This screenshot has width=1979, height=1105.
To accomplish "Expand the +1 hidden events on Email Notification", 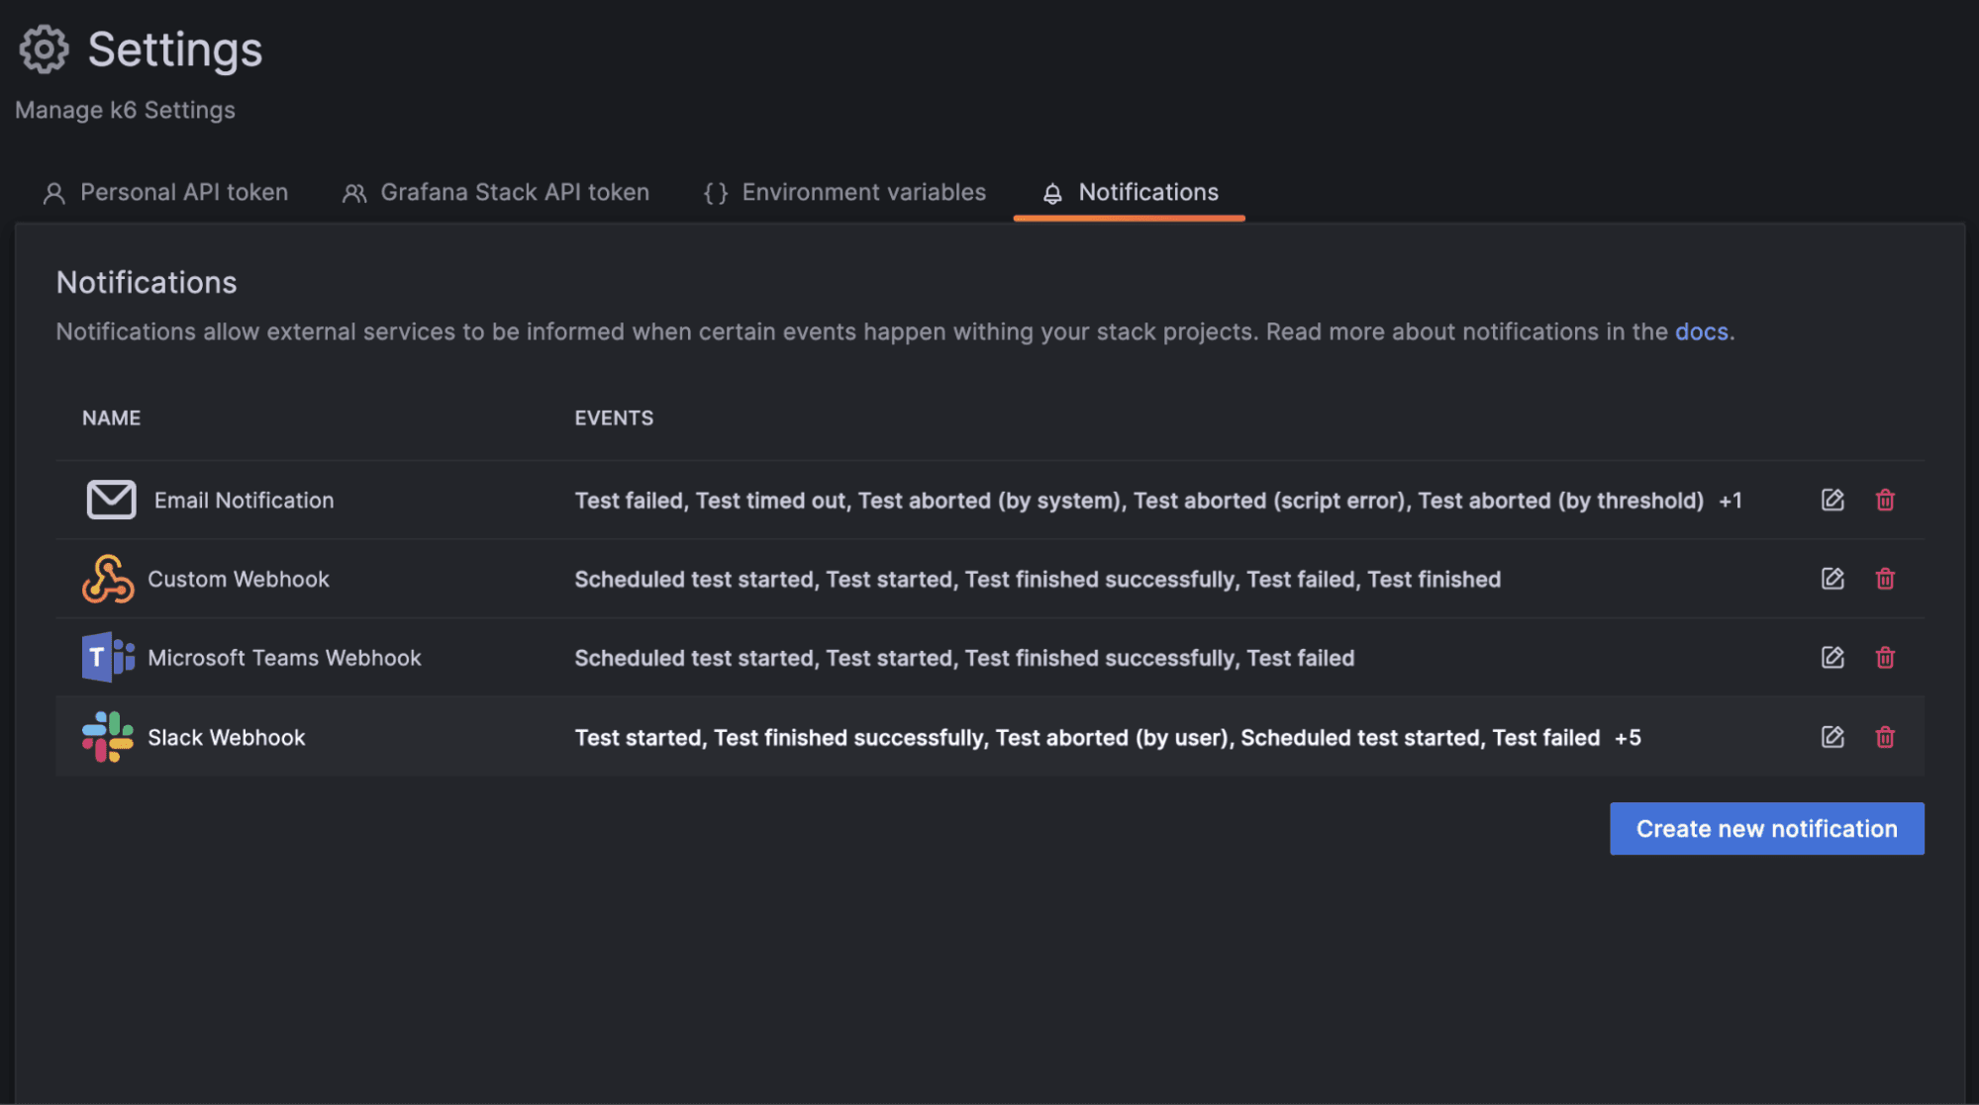I will click(x=1731, y=500).
